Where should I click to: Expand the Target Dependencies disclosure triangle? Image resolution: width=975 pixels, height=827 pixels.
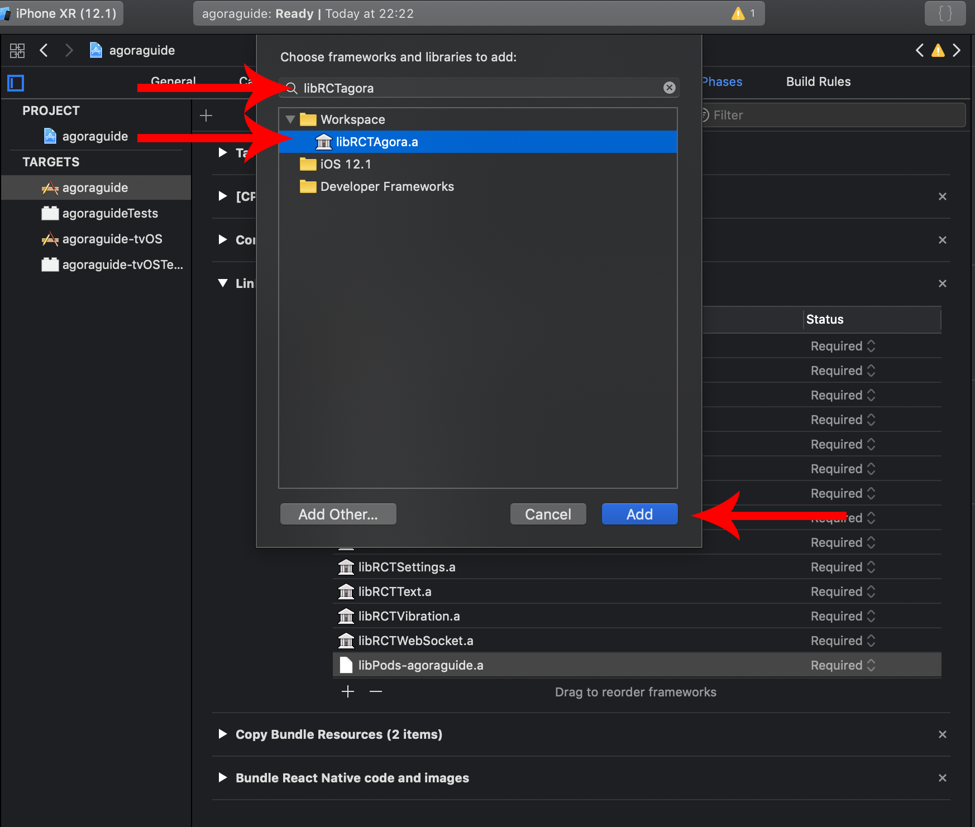223,152
